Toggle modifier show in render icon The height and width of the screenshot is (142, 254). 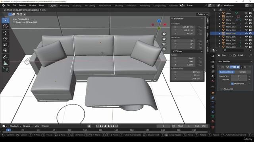point(238,67)
